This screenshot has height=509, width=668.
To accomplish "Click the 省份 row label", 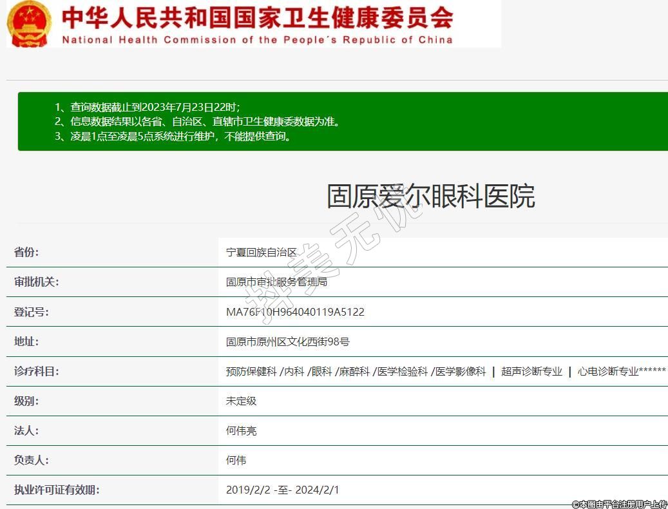I will tap(26, 253).
